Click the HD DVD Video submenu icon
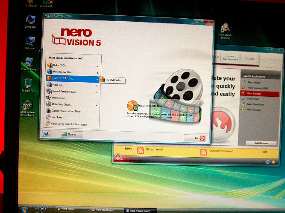 pos(103,80)
